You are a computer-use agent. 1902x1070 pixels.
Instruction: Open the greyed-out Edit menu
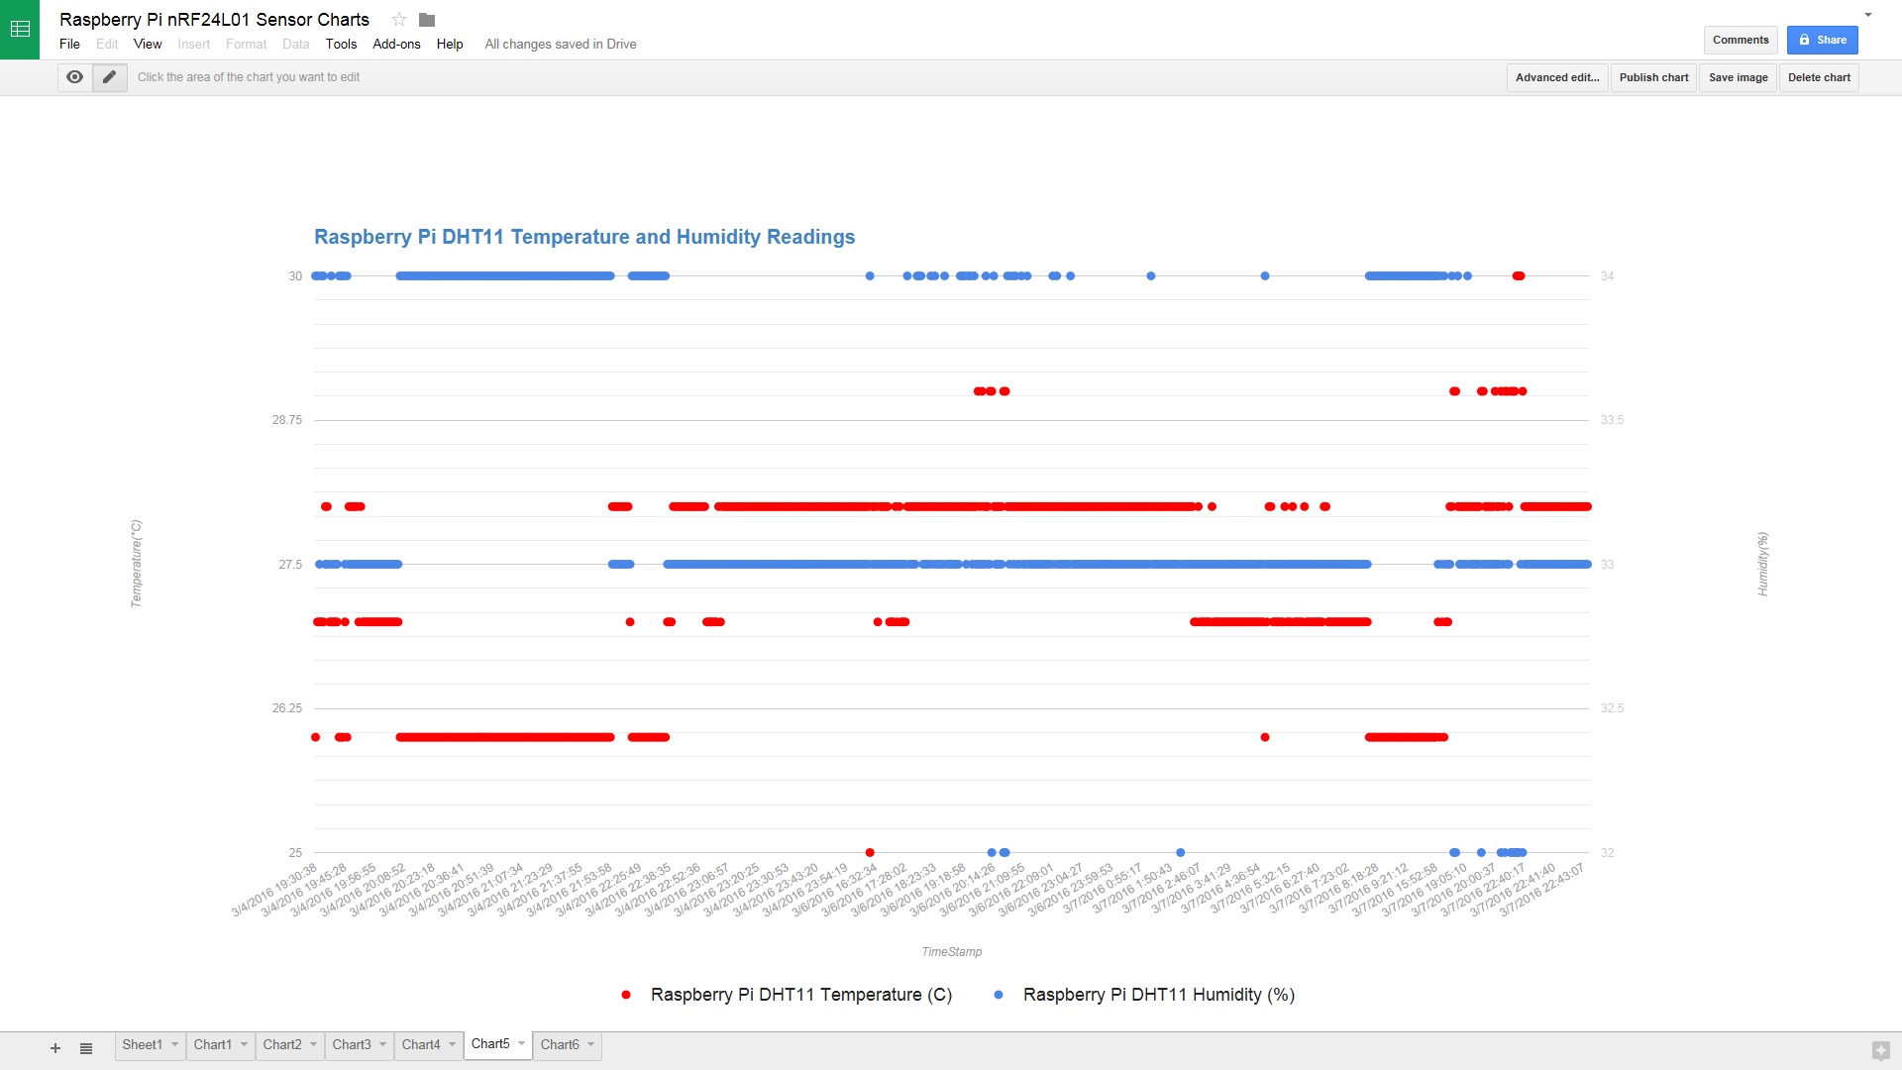point(107,45)
